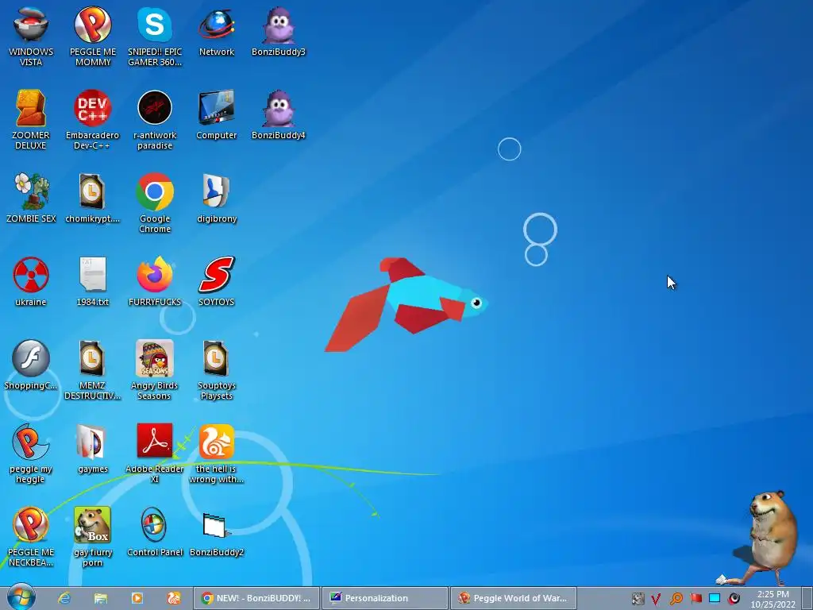Select the Adobe Reader XI shortcut
813x610 pixels.
tap(155, 454)
